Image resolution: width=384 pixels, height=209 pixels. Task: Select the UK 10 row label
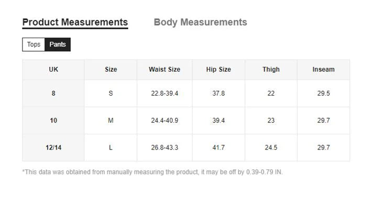(x=53, y=121)
